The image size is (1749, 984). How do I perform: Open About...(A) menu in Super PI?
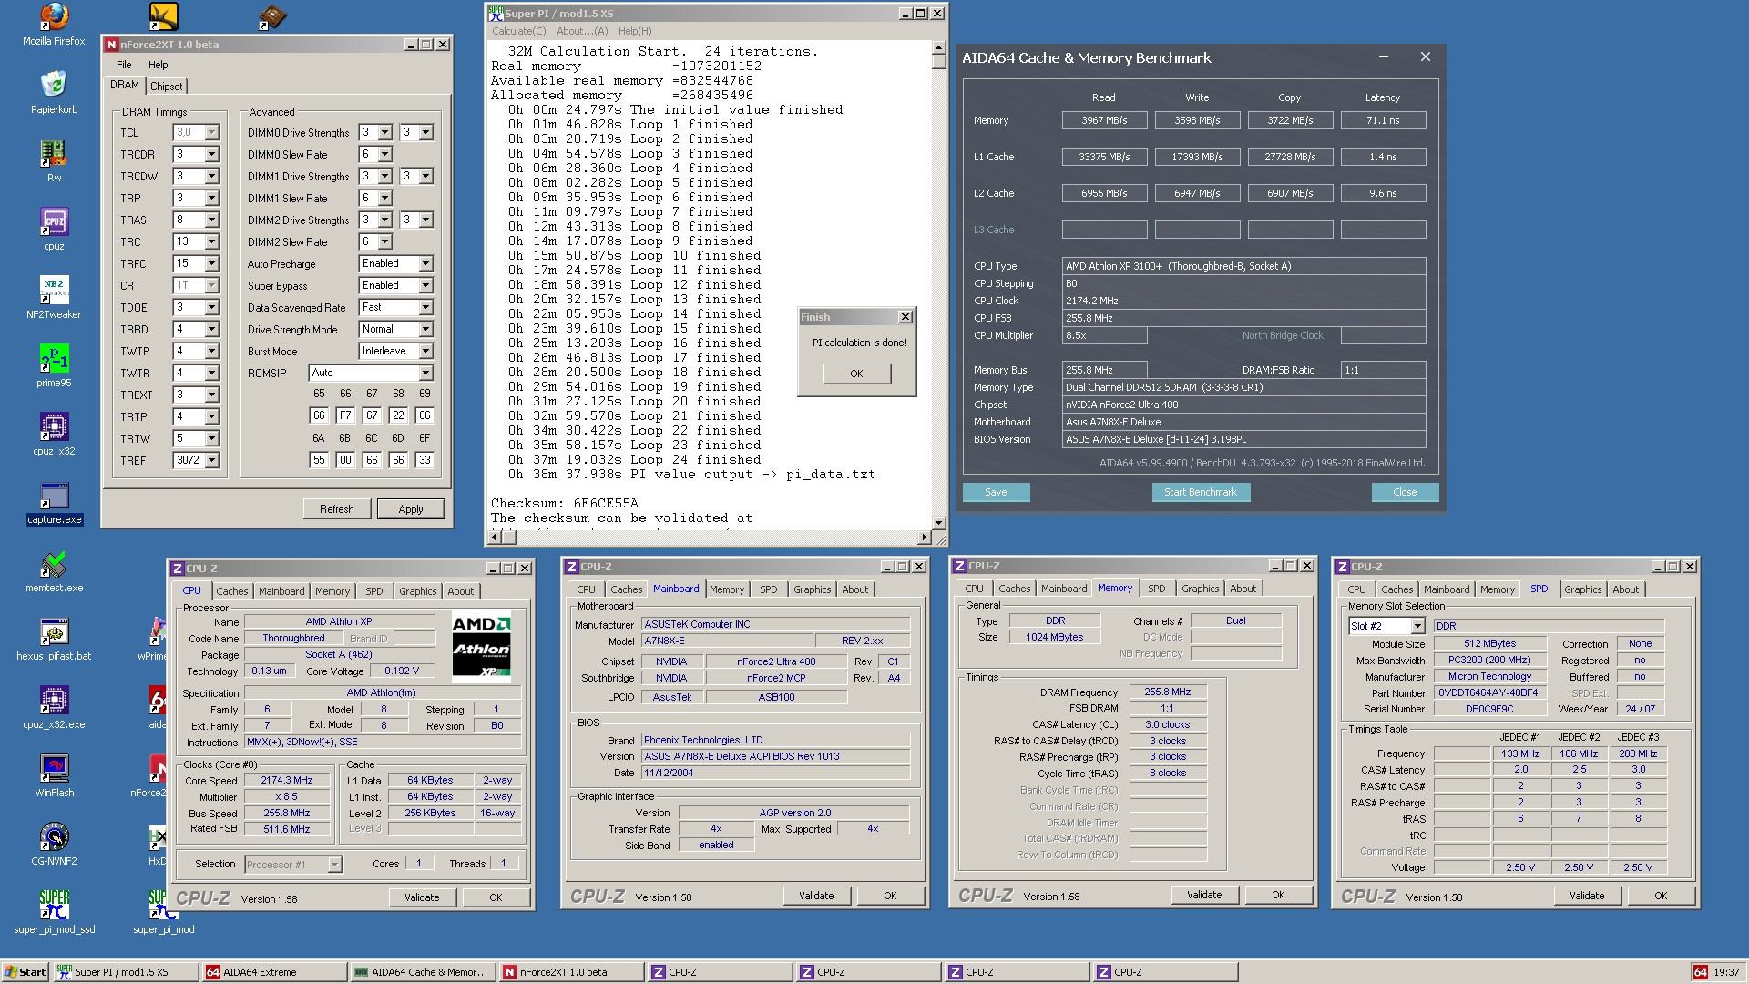(x=582, y=31)
